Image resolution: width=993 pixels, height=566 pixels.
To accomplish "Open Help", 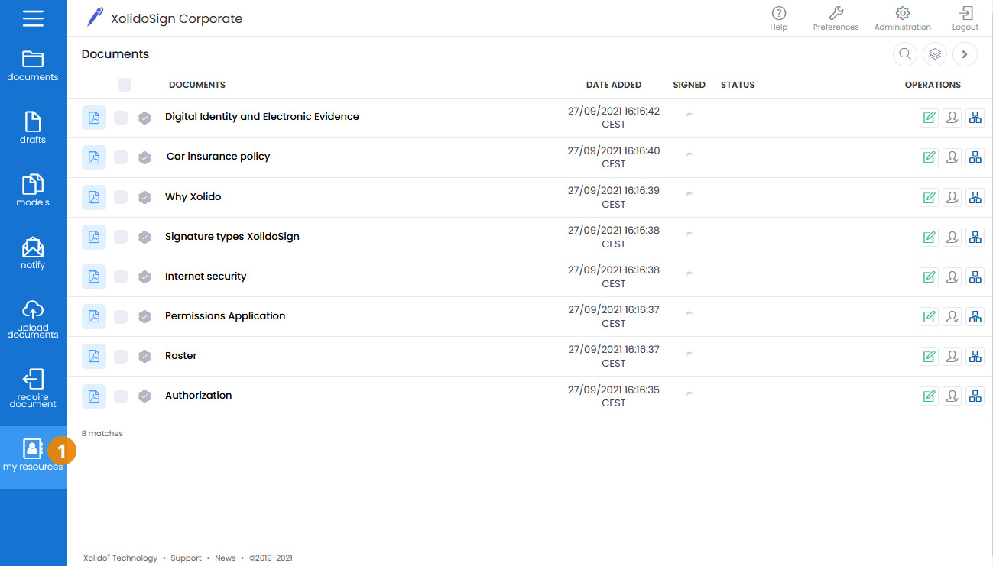I will [779, 18].
